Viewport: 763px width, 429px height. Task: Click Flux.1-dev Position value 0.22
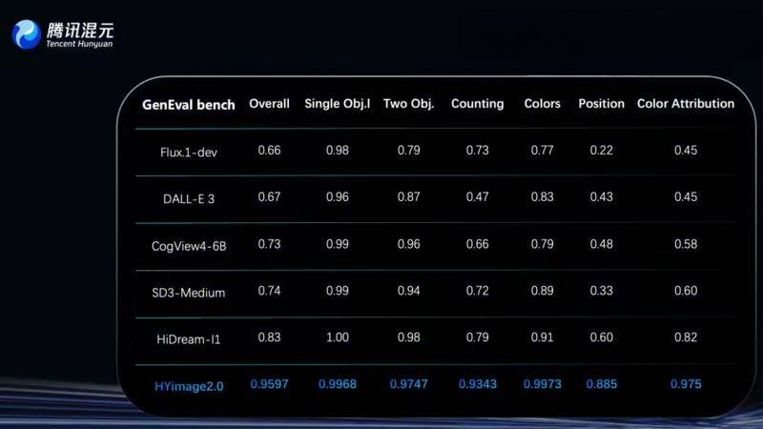(601, 151)
